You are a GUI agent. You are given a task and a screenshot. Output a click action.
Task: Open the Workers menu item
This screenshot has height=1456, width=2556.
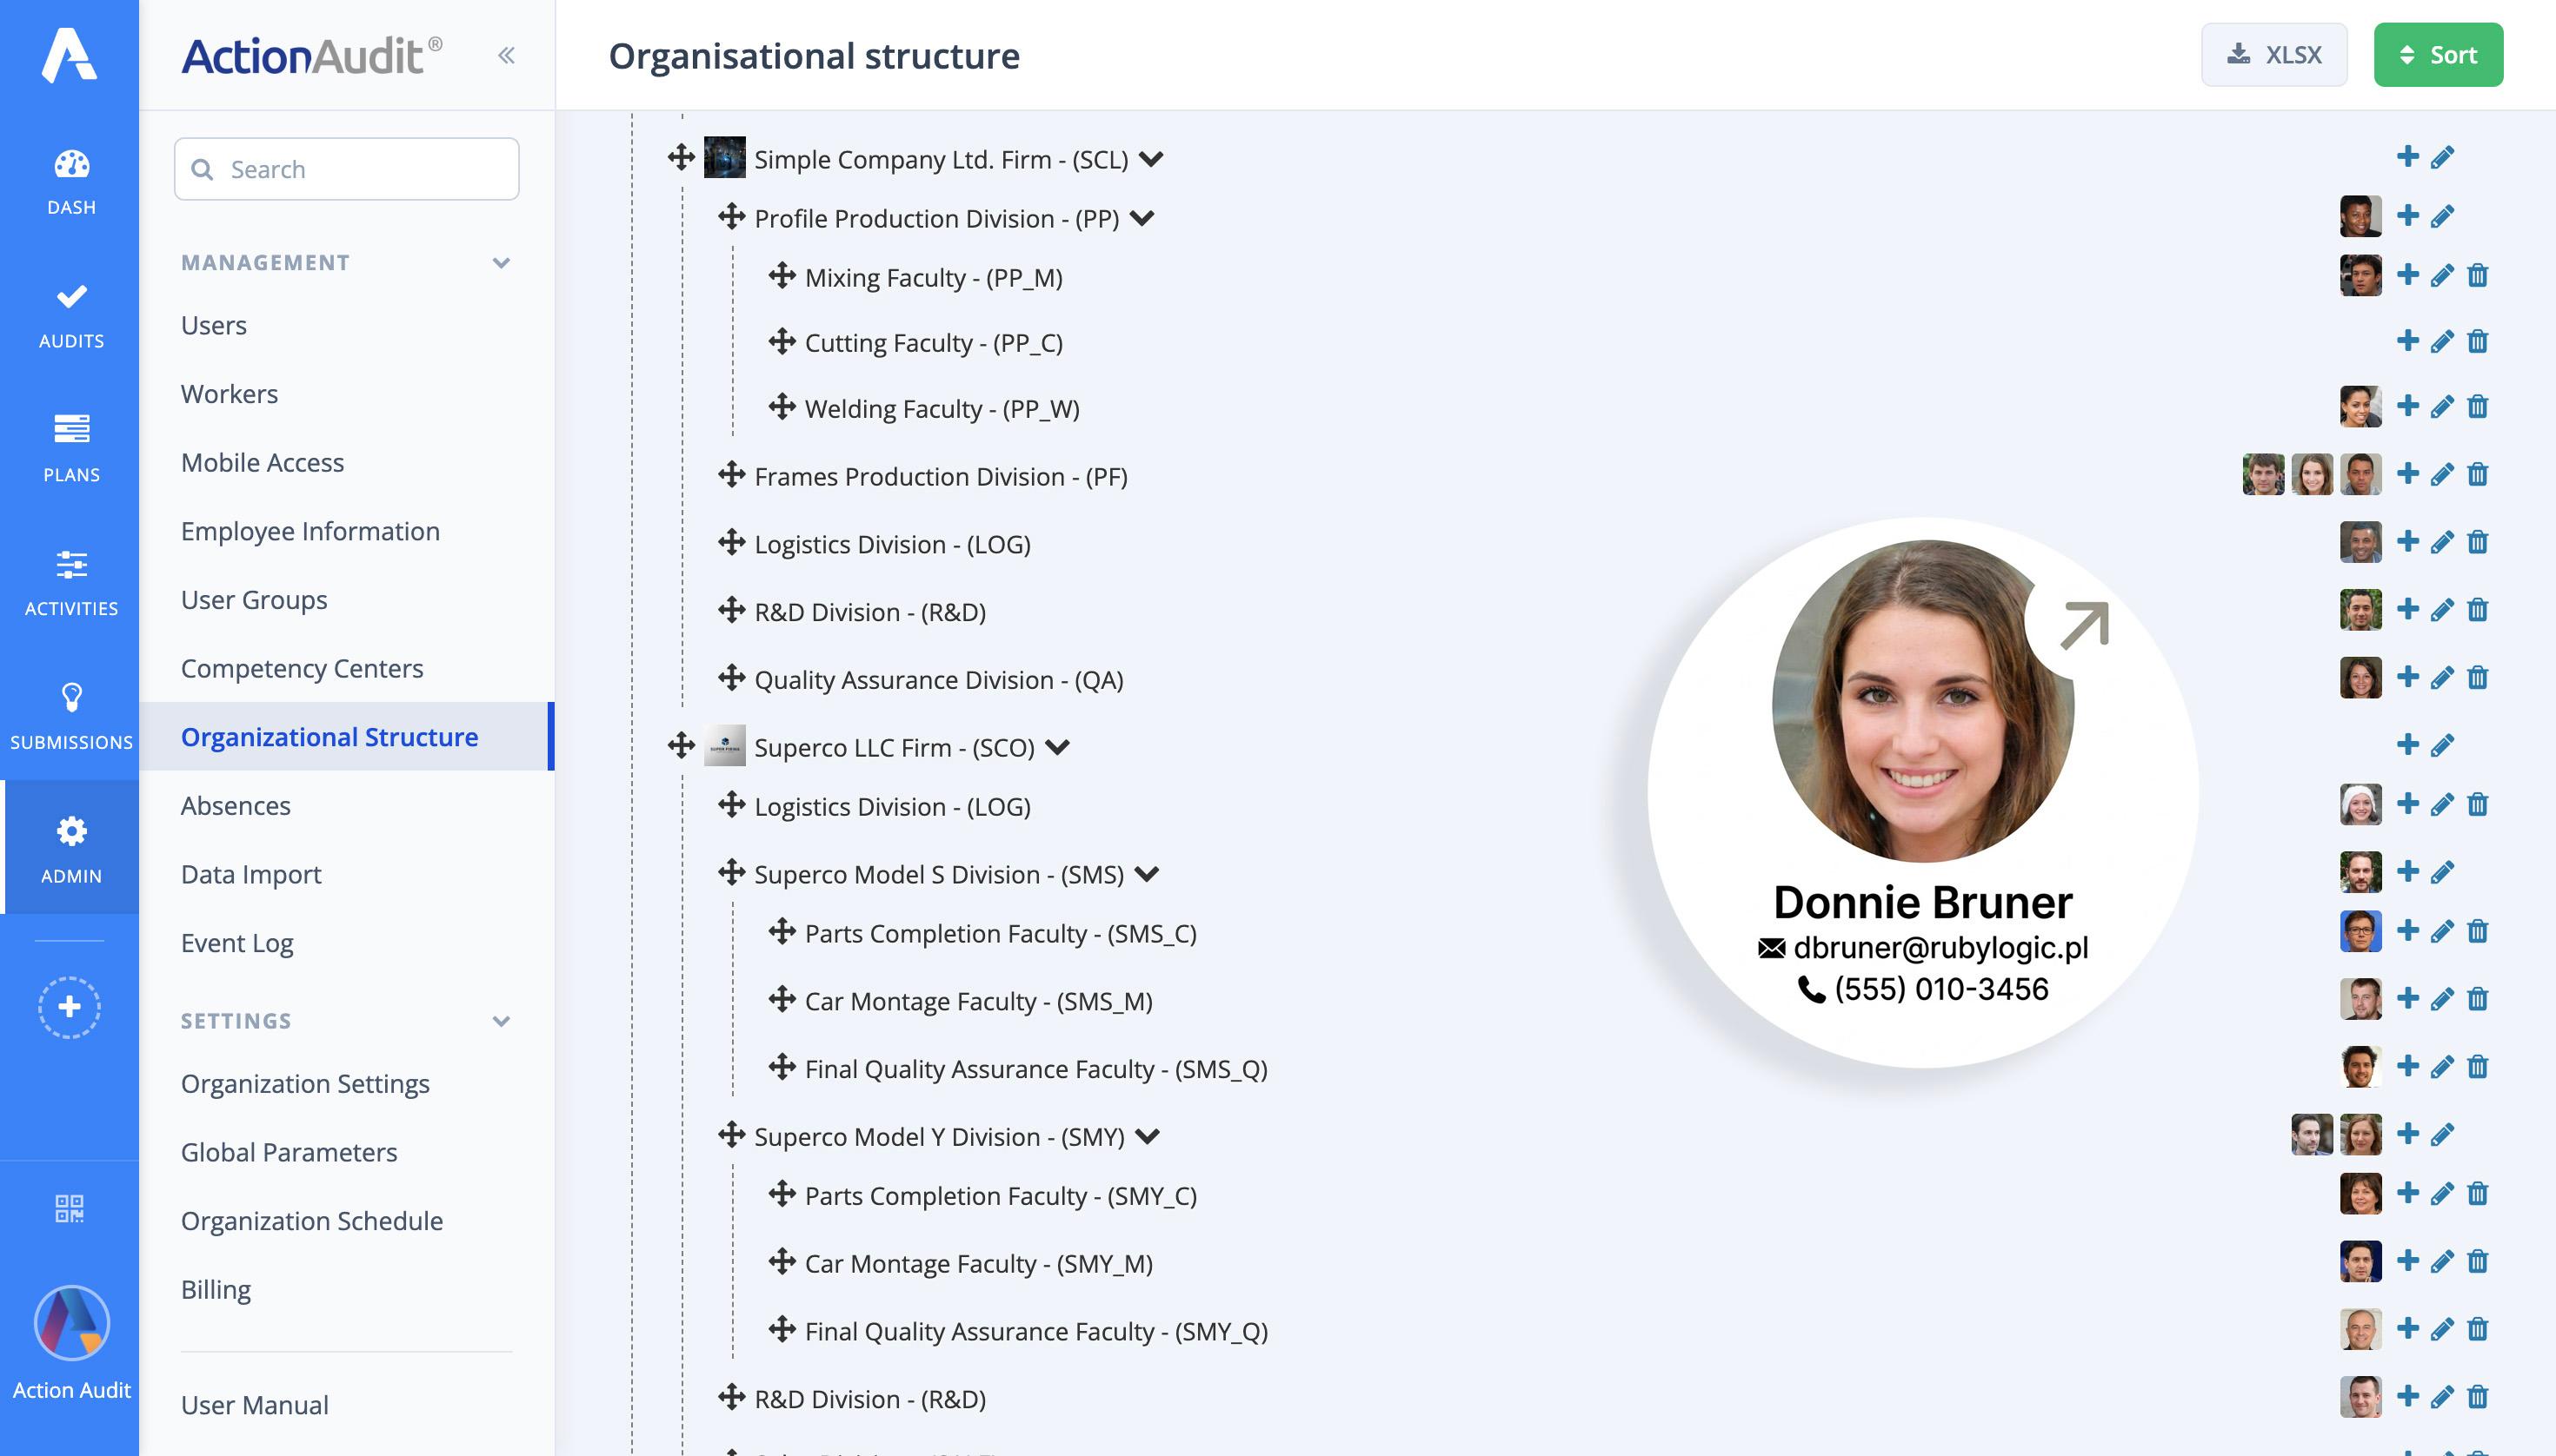(230, 394)
